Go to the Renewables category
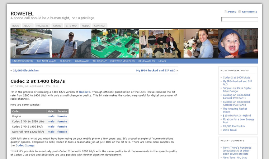Viewport: 269px width, 159px height. click(146, 61)
